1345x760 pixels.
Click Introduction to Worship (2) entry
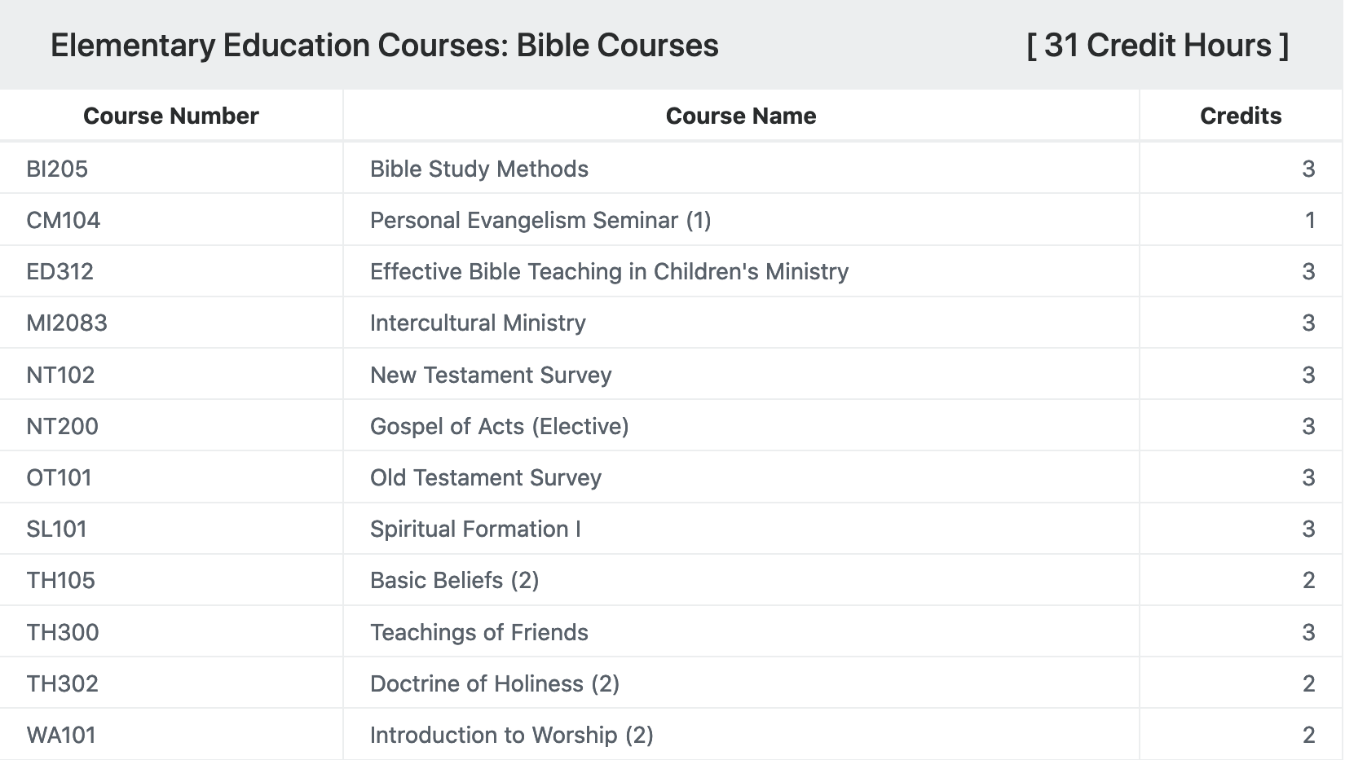(512, 735)
